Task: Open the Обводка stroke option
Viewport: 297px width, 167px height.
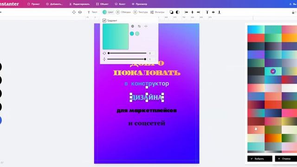Action: tap(123, 12)
